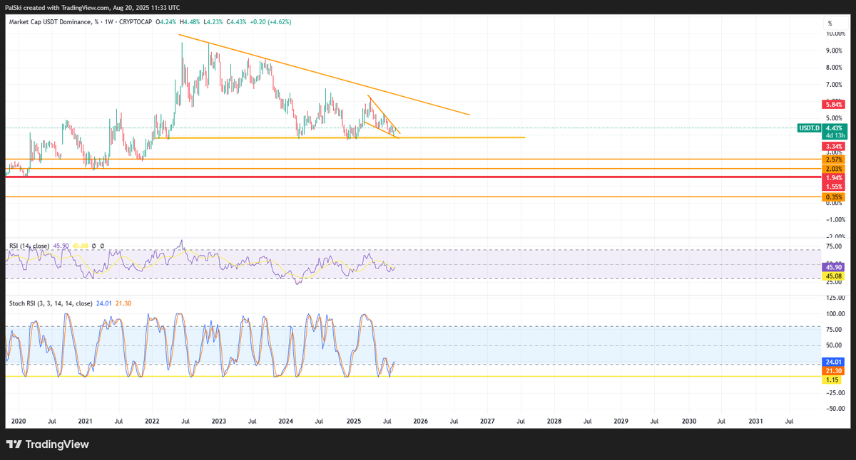Image resolution: width=856 pixels, height=460 pixels.
Task: Click the 3.34% red price label
Action: [833, 146]
